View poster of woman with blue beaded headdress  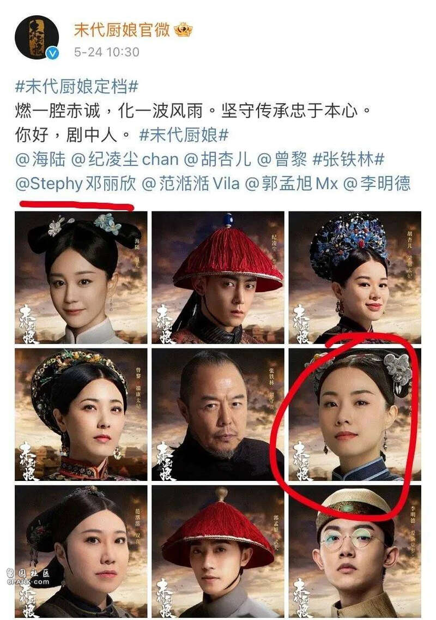coord(355,278)
